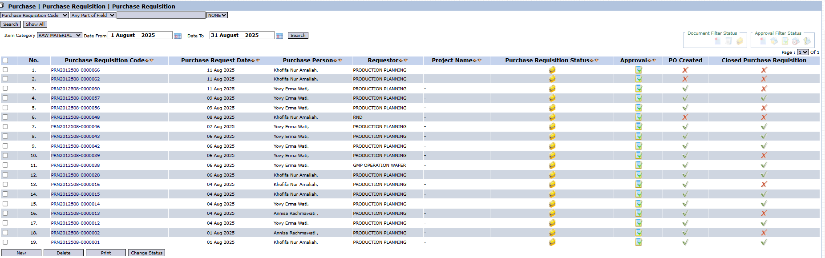The height and width of the screenshot is (258, 825).
Task: Click the search text input field
Action: tap(161, 15)
